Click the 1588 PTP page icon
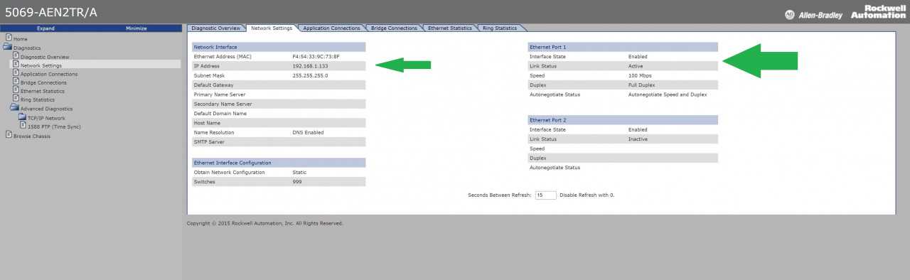The image size is (910, 280). coord(23,126)
